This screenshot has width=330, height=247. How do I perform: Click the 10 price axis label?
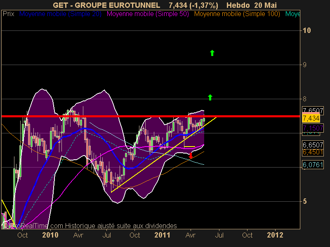[306, 30]
